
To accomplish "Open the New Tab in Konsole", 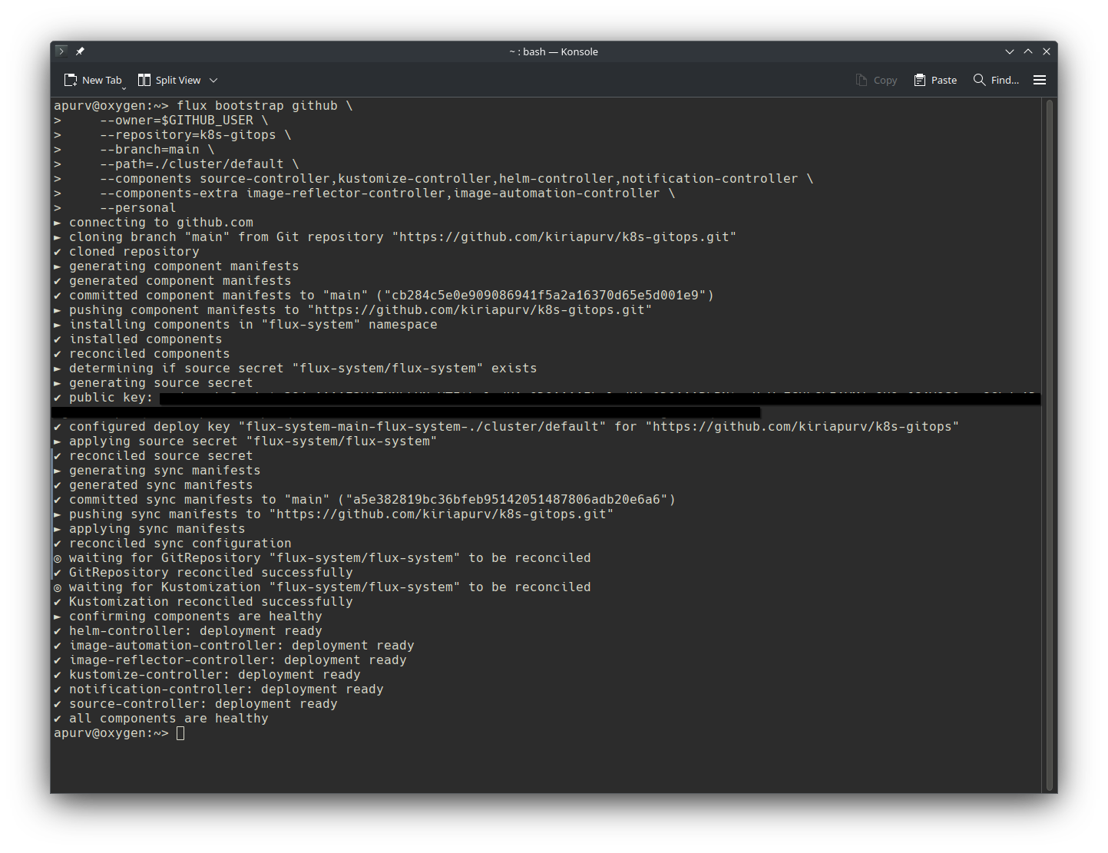I will pos(92,80).
